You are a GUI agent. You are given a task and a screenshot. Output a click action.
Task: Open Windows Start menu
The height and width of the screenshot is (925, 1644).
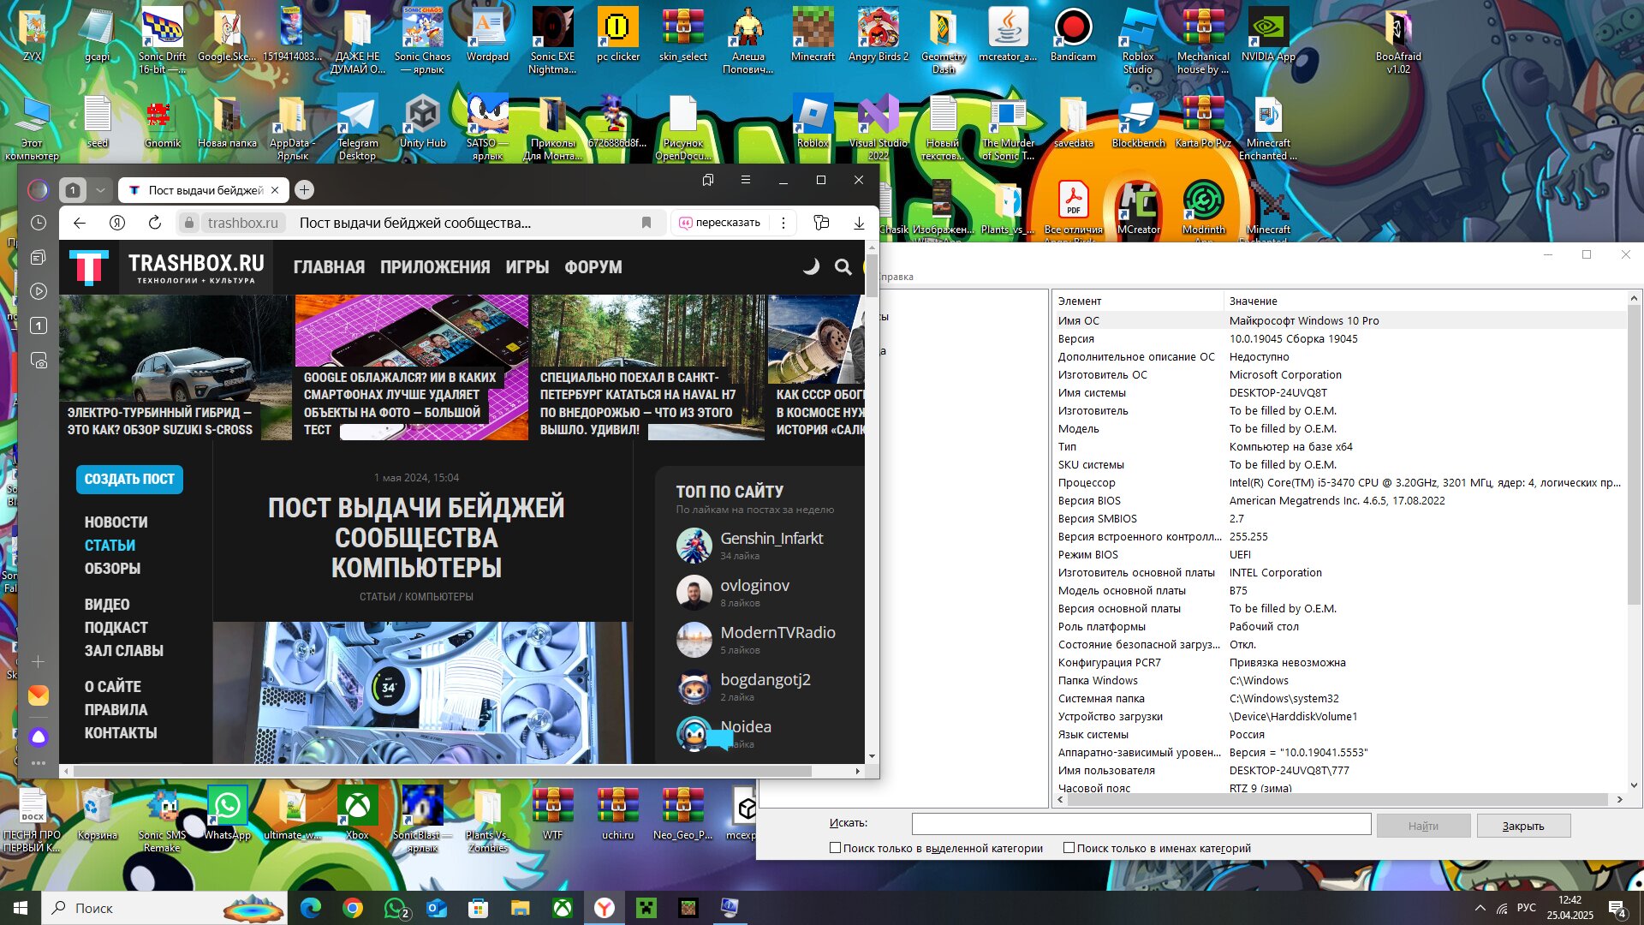(x=21, y=908)
